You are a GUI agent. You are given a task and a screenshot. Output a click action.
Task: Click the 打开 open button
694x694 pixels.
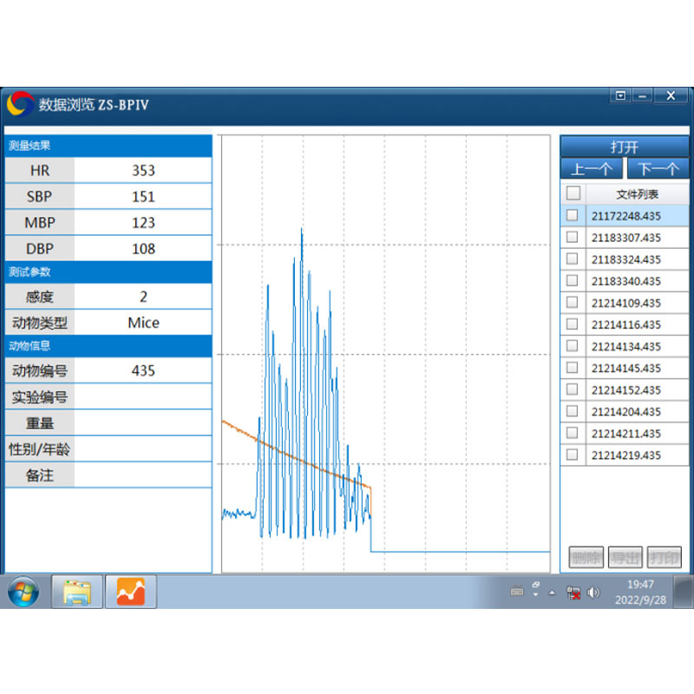625,147
